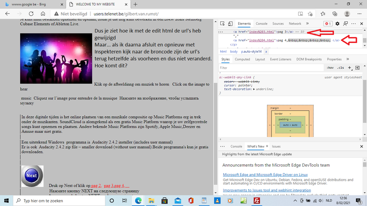Go back in the browser
367x206 pixels.
click(7, 14)
